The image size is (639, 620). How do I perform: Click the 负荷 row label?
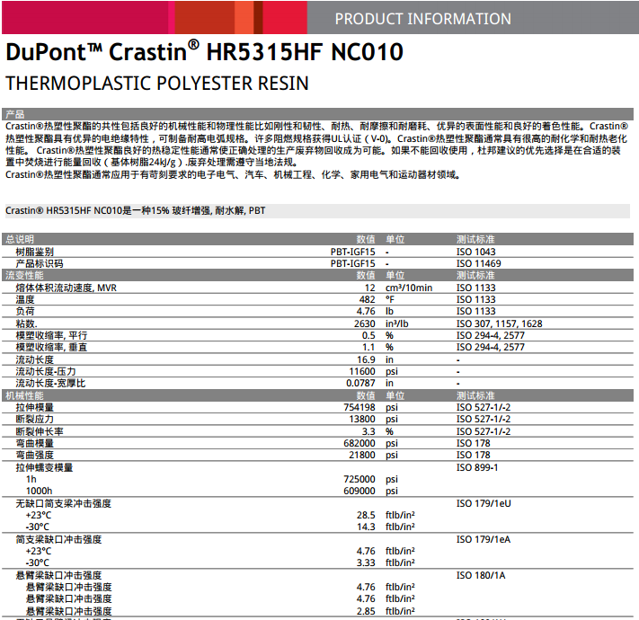click(x=25, y=311)
